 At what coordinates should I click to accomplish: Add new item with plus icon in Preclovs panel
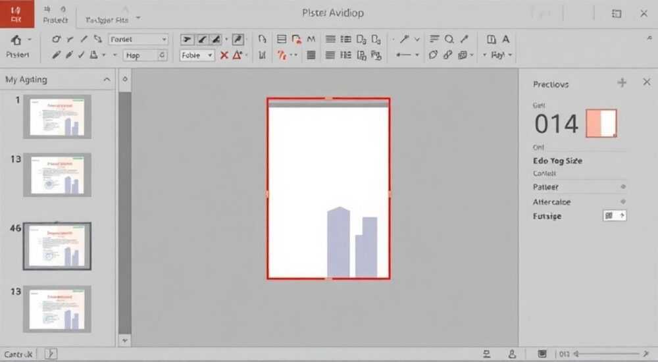point(622,82)
